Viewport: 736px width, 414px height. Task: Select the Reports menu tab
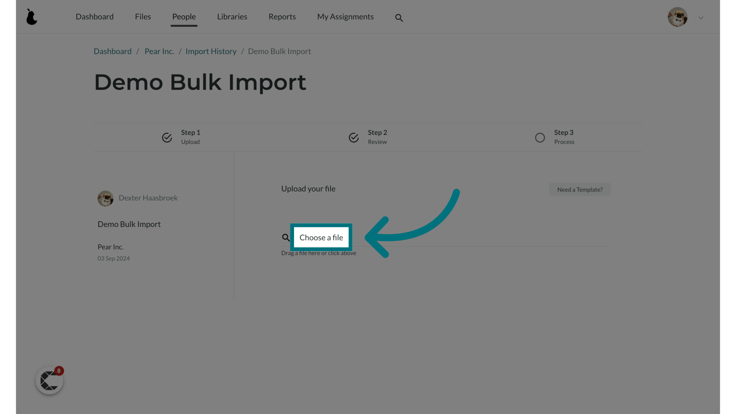pos(282,16)
